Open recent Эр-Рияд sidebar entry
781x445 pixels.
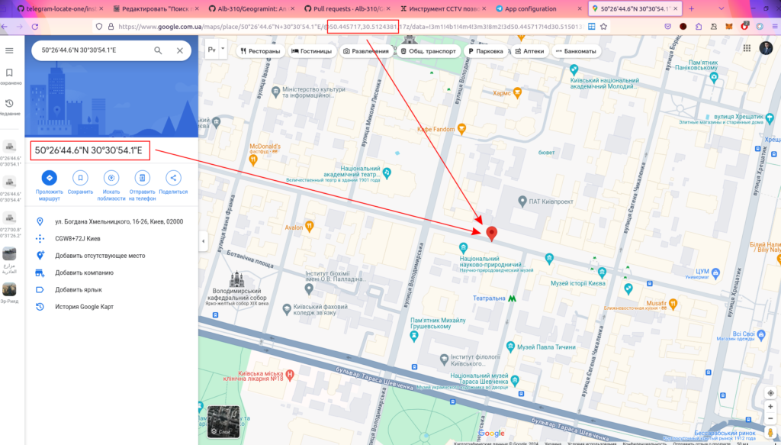point(9,293)
